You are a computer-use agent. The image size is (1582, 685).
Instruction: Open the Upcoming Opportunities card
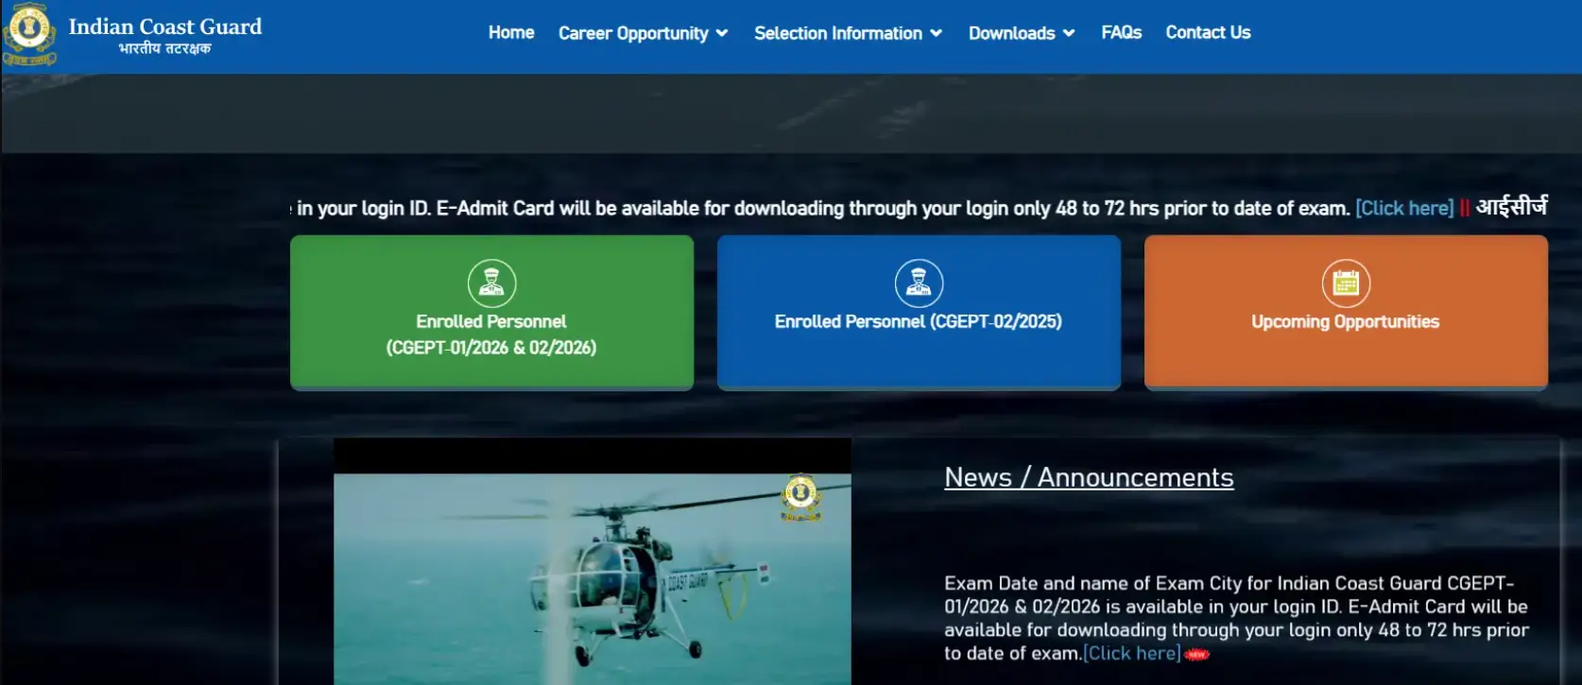[1346, 312]
